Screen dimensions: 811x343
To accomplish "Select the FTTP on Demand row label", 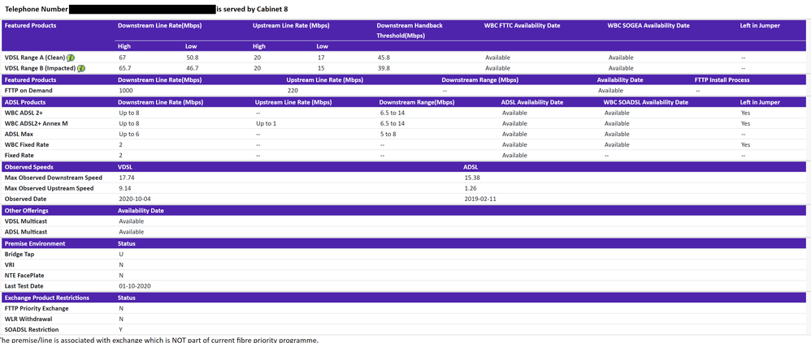I will pos(29,91).
